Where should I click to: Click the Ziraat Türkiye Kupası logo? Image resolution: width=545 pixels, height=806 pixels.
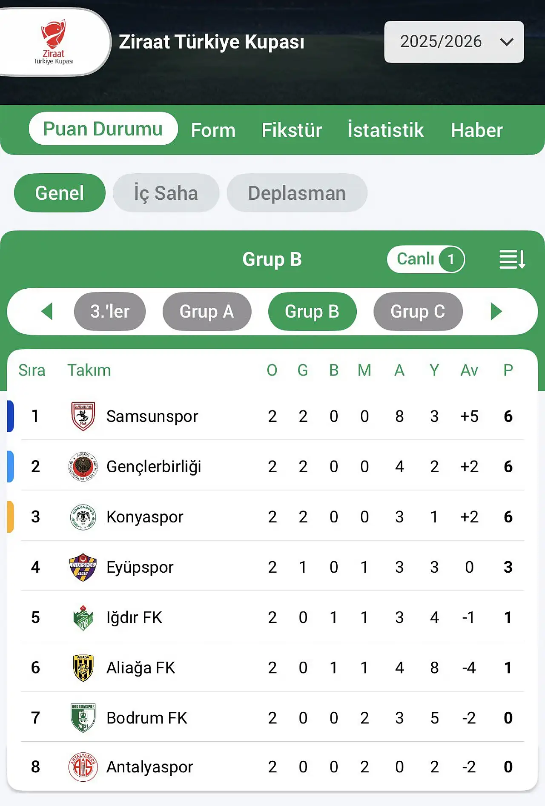click(54, 42)
